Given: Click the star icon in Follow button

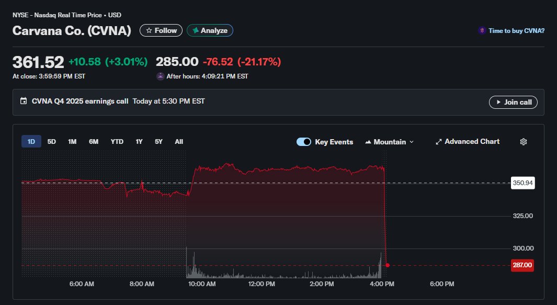Looking at the screenshot, I should tap(149, 30).
